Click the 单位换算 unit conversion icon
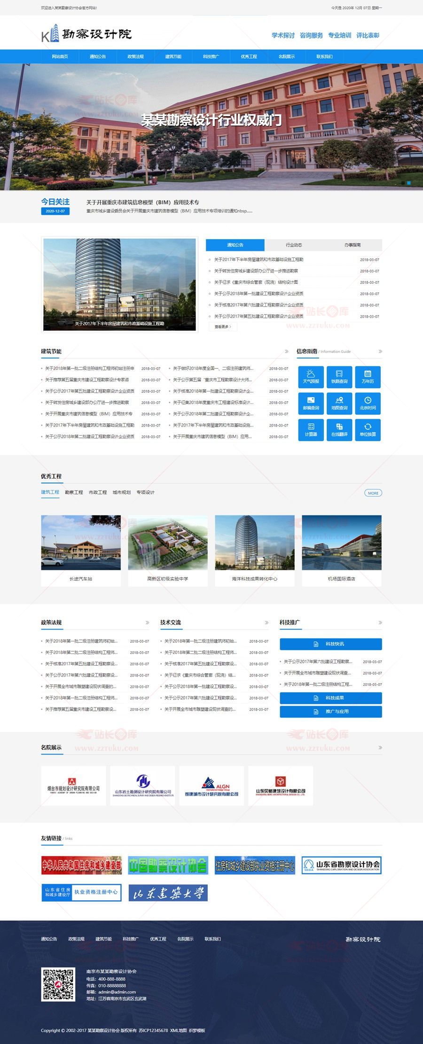 [x=368, y=429]
